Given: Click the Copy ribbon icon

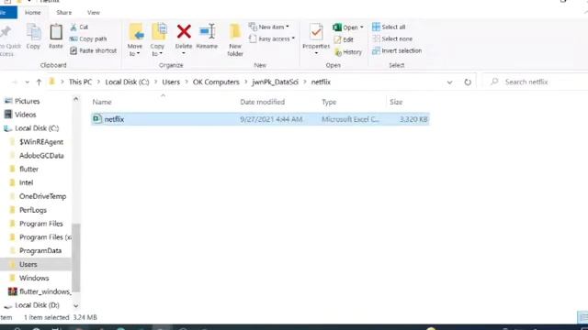Looking at the screenshot, I should point(33,37).
